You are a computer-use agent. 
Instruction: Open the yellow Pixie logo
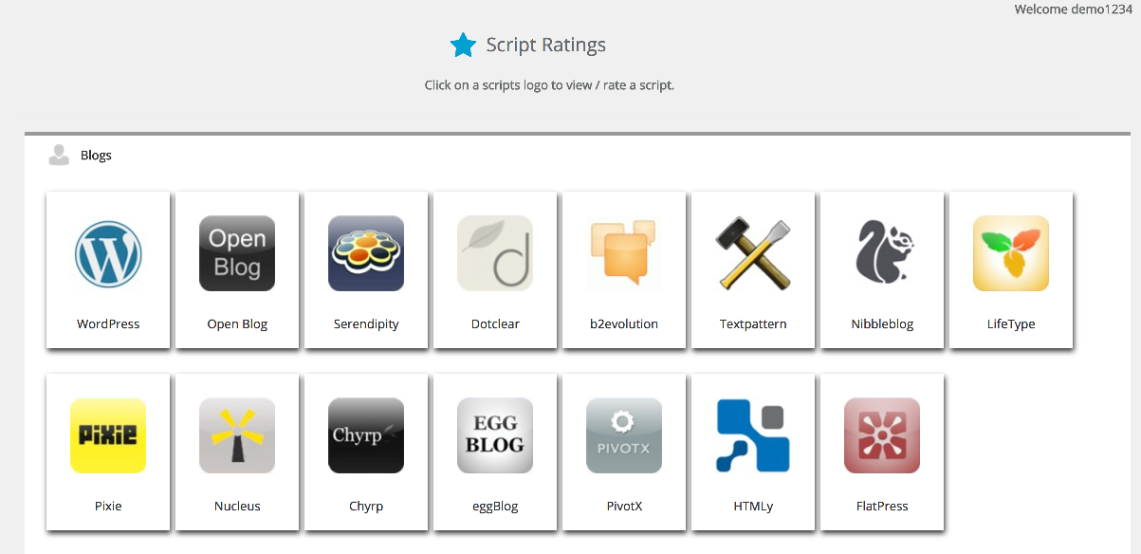[108, 435]
